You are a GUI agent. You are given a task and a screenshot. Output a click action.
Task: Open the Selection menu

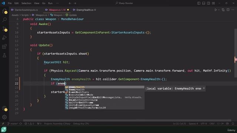pos(26,3)
